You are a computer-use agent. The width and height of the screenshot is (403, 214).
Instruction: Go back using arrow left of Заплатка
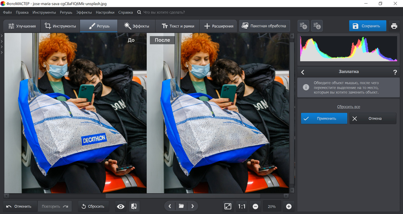303,72
